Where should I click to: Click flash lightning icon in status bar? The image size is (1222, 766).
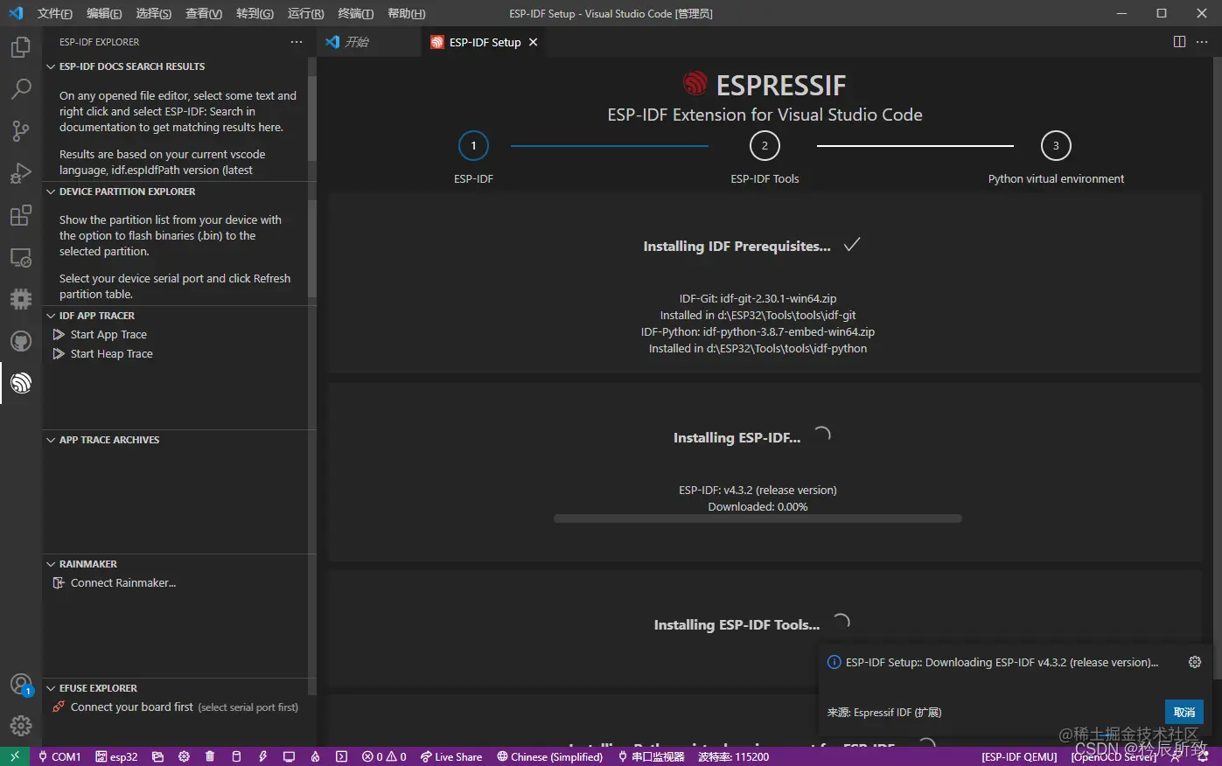click(262, 756)
